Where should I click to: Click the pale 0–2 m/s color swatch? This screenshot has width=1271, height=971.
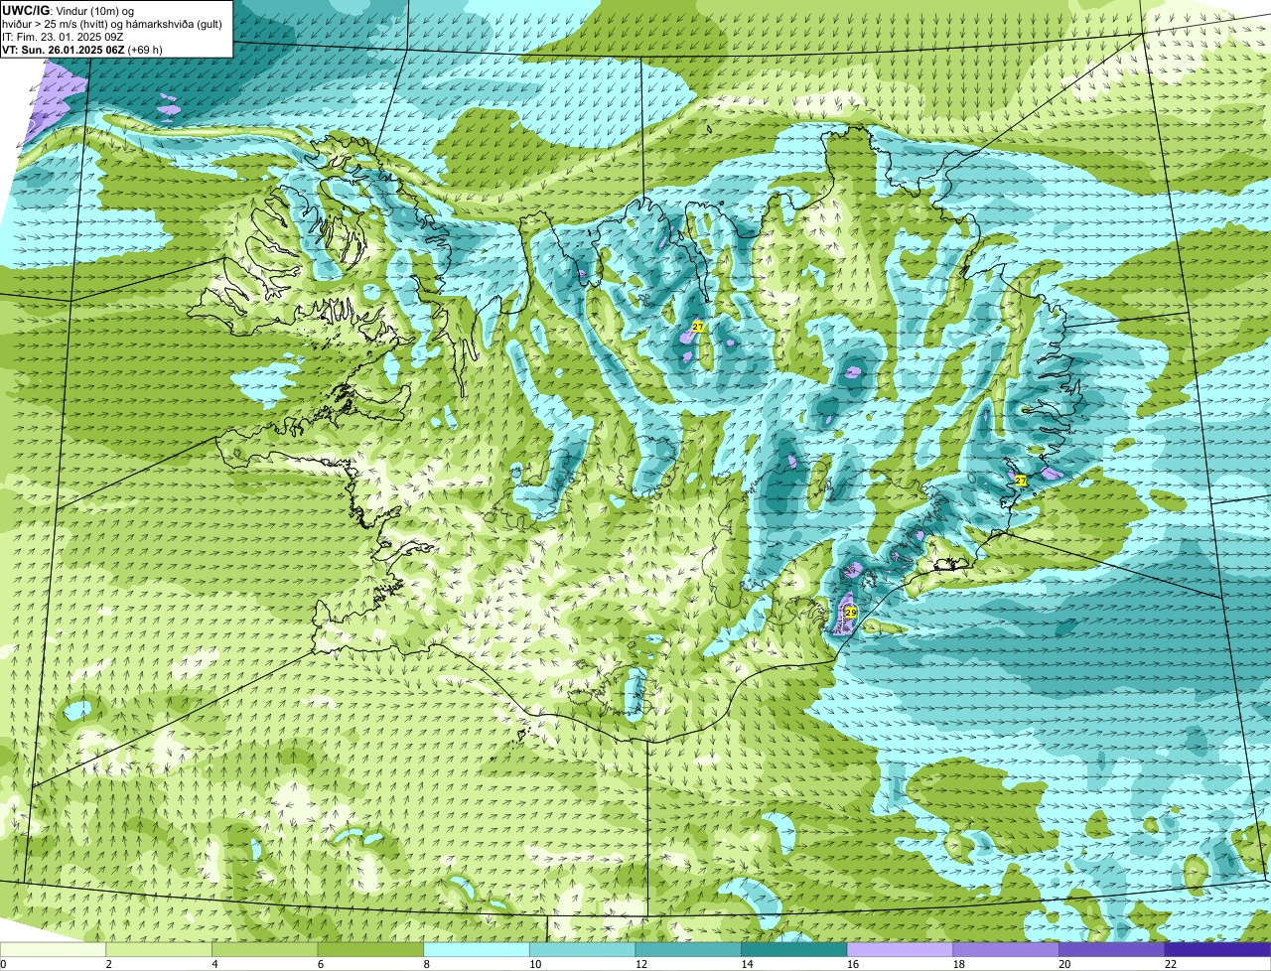(x=53, y=949)
